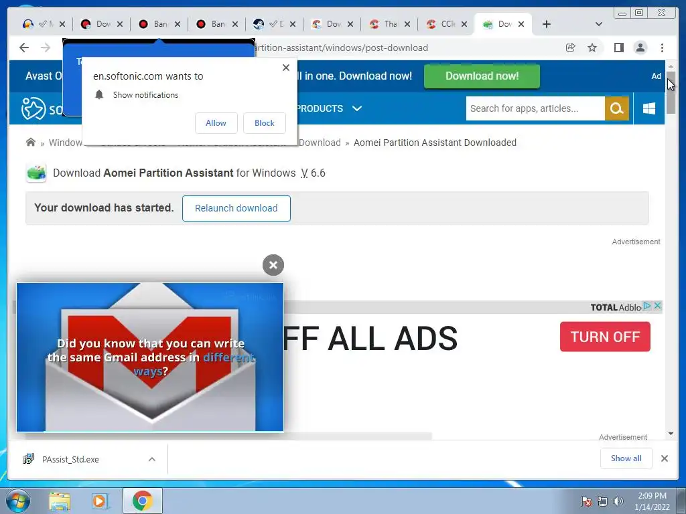Image resolution: width=686 pixels, height=514 pixels.
Task: Click the scrollbar down arrow
Action: [x=671, y=434]
